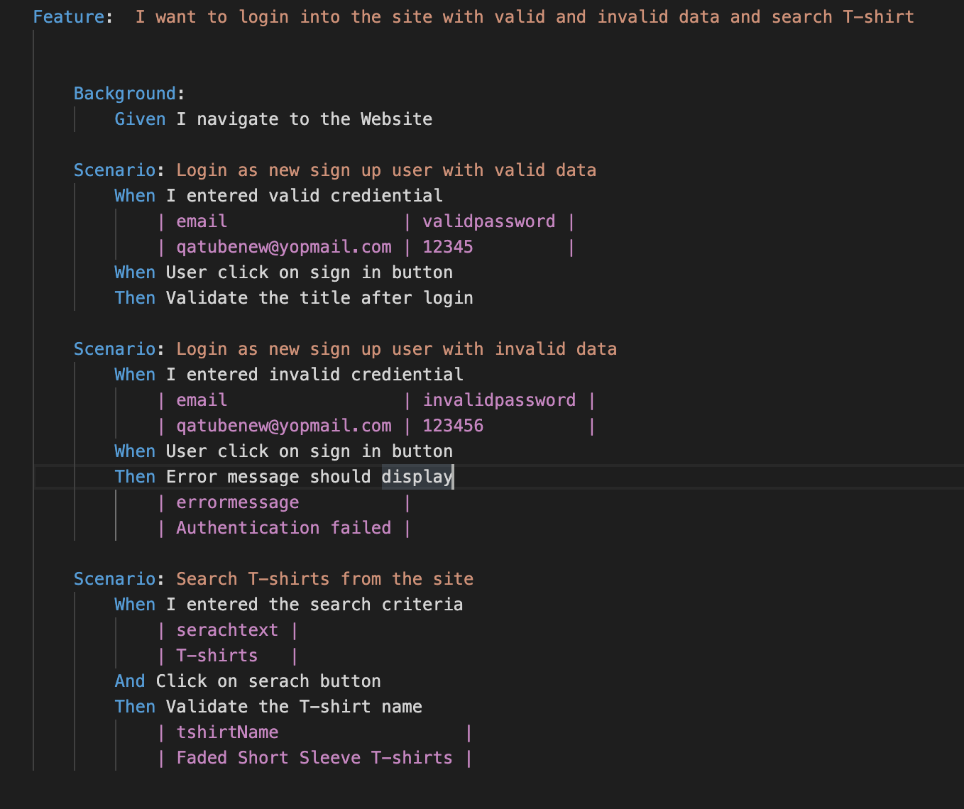Screen dimensions: 964x809
Task: Click the "T-shirts" cell under serachtext
Action: tap(217, 656)
